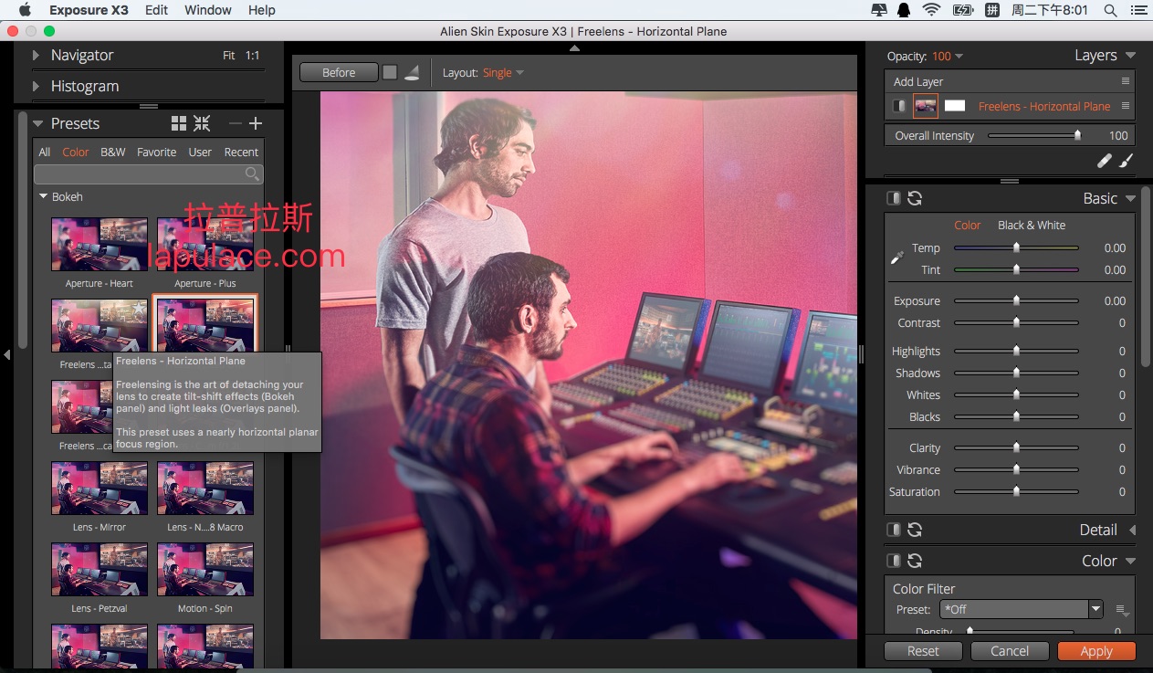Viewport: 1153px width, 673px height.
Task: Toggle the Detail panel on or off
Action: [894, 530]
